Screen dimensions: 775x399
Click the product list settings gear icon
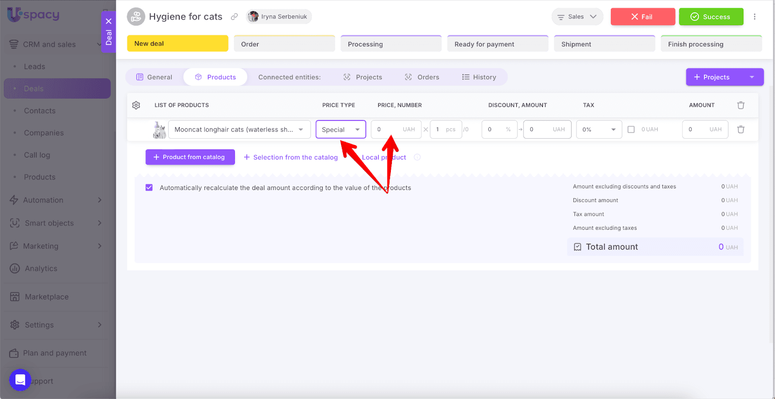click(x=136, y=105)
